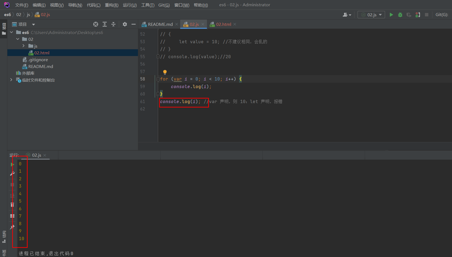The width and height of the screenshot is (452, 257).
Task: Open the 帮助(H) menu
Action: point(201,5)
